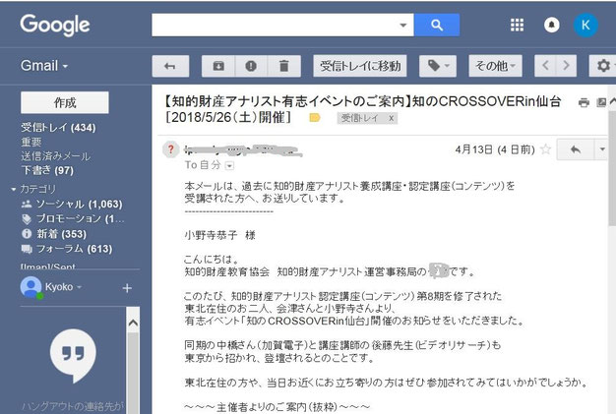Screen dimensions: 616x414
Task: Click the sender question mark avatar
Action: tap(171, 149)
